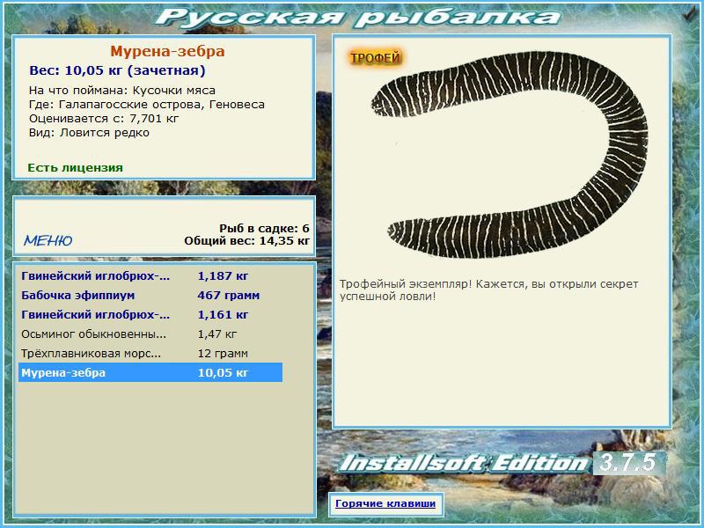Open the Горячие клавиши link
Viewport: 704px width, 528px height.
coord(385,503)
